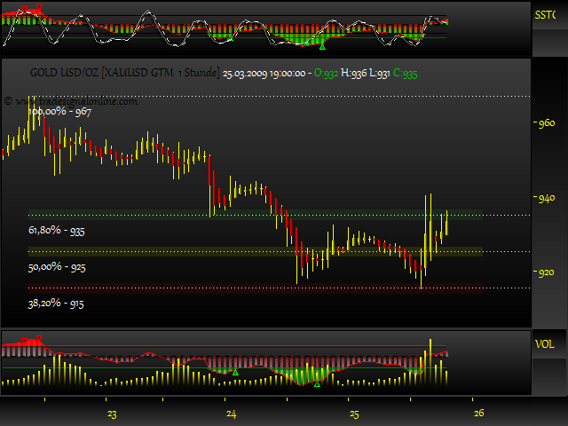The height and width of the screenshot is (426, 568).
Task: Click green triangle marker in SSTO panel
Action: pos(309,42)
